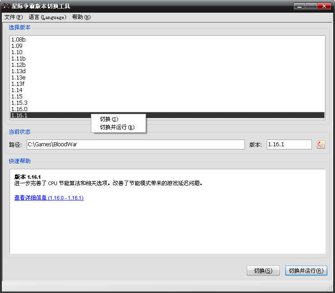The width and height of the screenshot is (335, 293).
Task: Open the 帮助(H) menu
Action: tap(81, 17)
